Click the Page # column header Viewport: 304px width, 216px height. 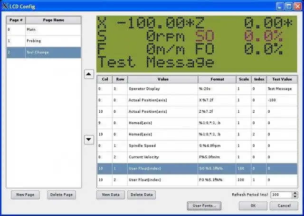16,20
